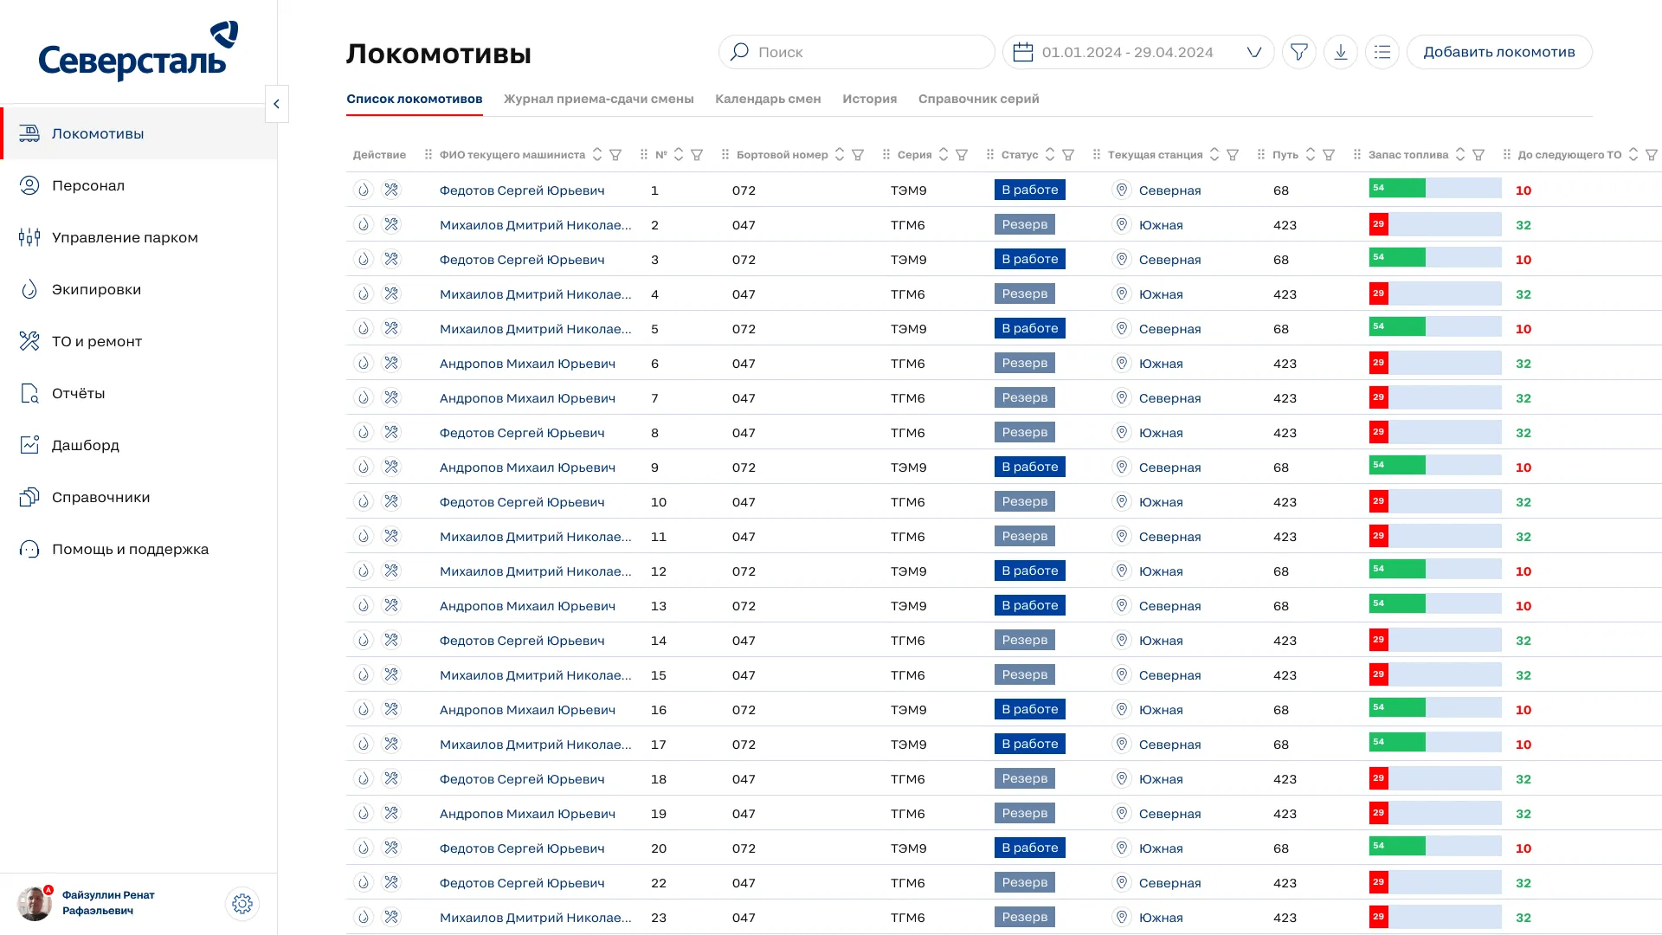Filter the Запас топлива column
1662x935 pixels.
tap(1478, 155)
